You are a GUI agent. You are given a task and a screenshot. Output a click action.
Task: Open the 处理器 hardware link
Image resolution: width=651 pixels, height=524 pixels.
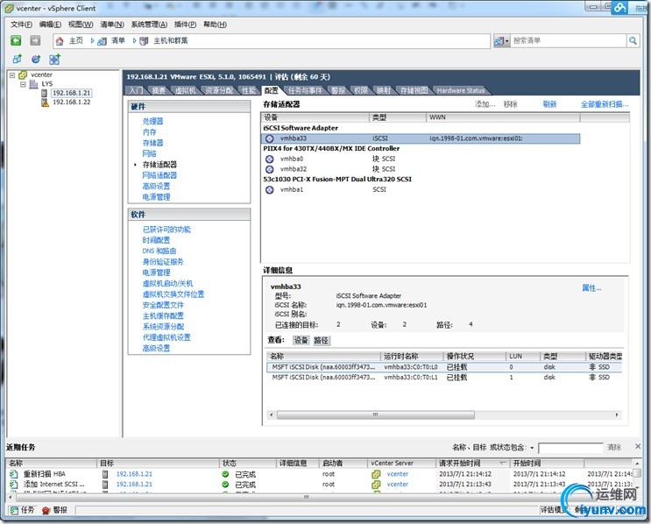click(x=152, y=121)
